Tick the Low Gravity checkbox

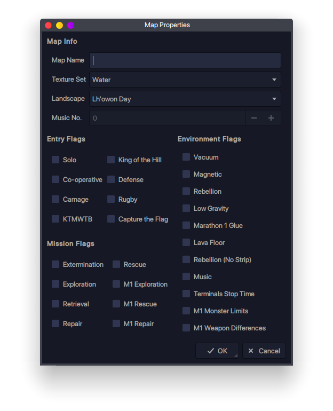click(186, 208)
